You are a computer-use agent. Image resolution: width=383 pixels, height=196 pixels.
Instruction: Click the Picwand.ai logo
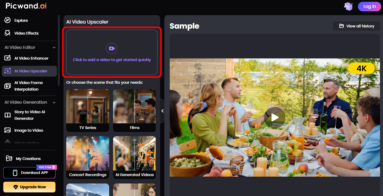tap(26, 6)
